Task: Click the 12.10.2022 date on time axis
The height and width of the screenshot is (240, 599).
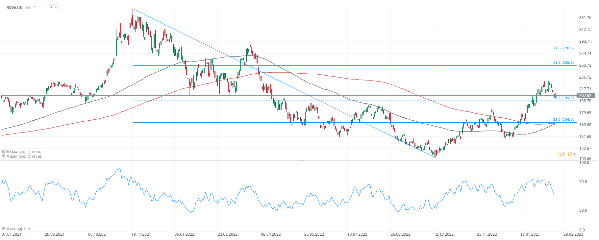Action: click(444, 234)
